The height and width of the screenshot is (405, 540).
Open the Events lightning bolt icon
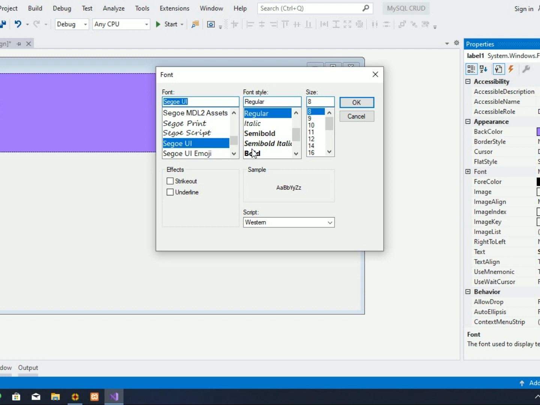(511, 69)
